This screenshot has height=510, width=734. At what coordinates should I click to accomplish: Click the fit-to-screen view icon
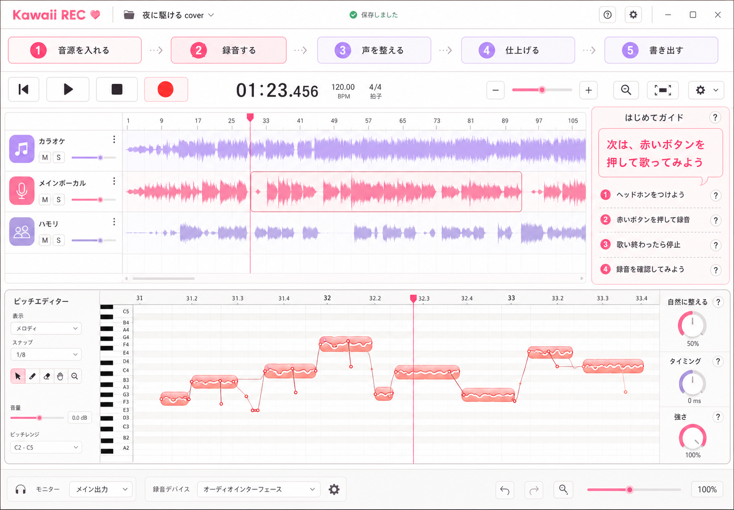click(x=662, y=90)
